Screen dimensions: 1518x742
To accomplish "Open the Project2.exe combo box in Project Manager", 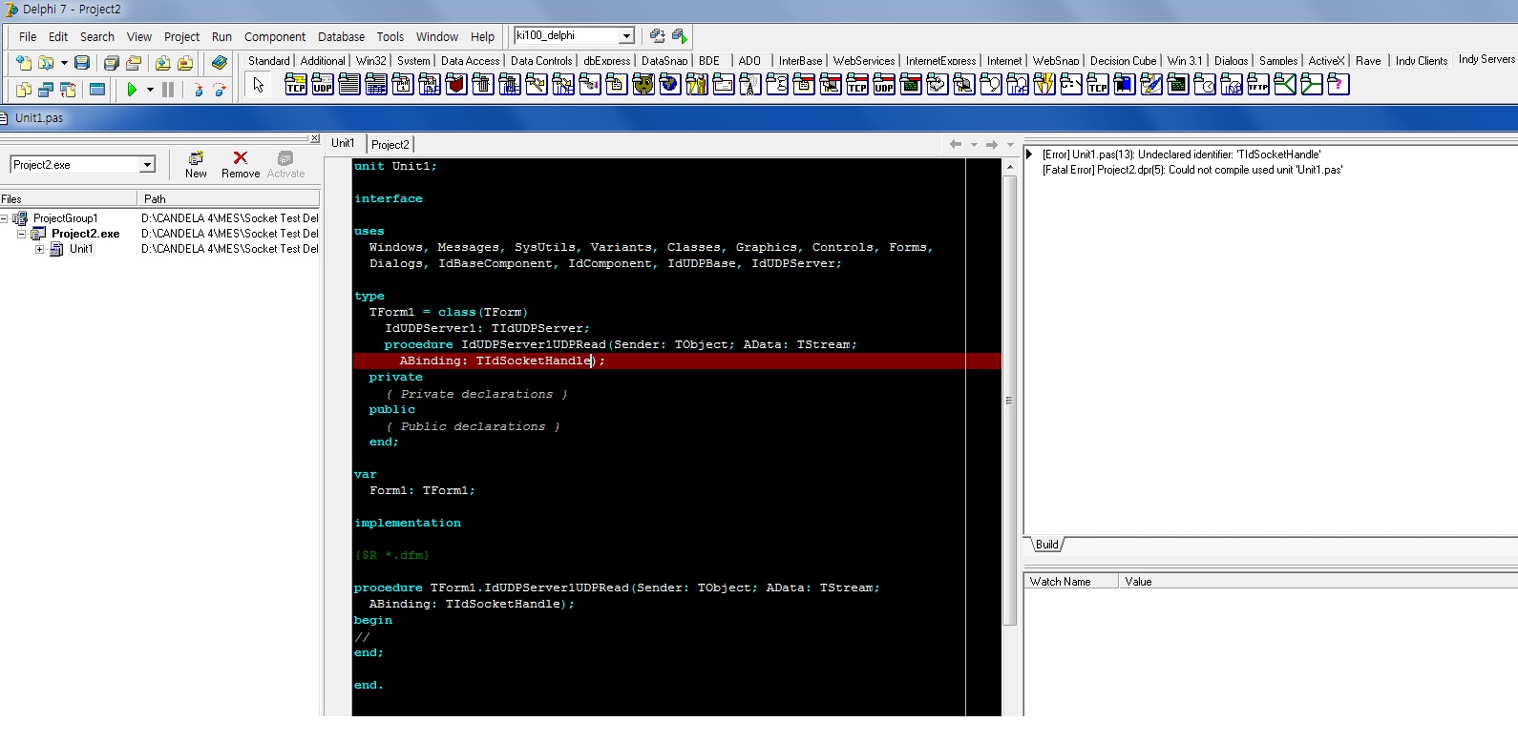I will [147, 165].
